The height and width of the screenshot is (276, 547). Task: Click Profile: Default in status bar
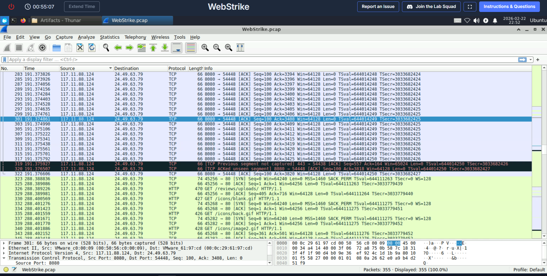click(x=529, y=270)
